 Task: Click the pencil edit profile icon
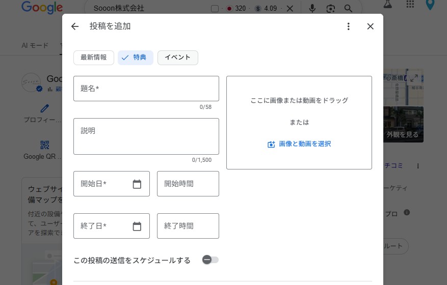coord(44,108)
